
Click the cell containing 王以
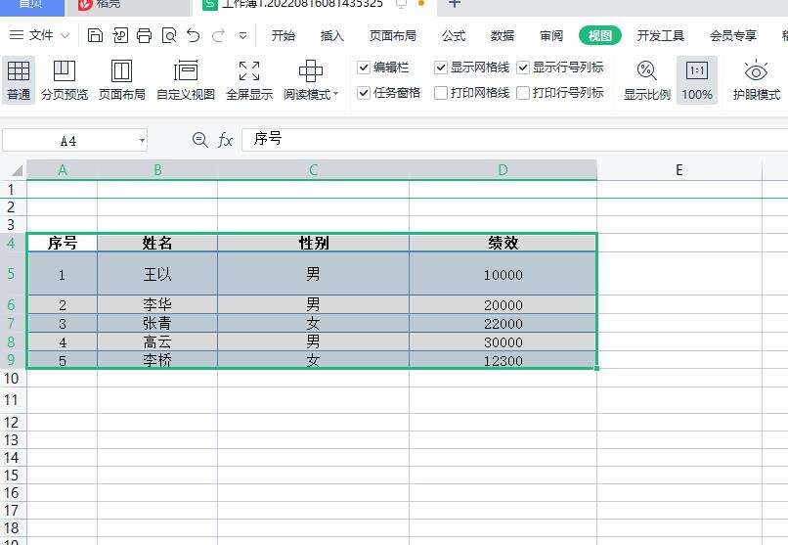coord(157,274)
